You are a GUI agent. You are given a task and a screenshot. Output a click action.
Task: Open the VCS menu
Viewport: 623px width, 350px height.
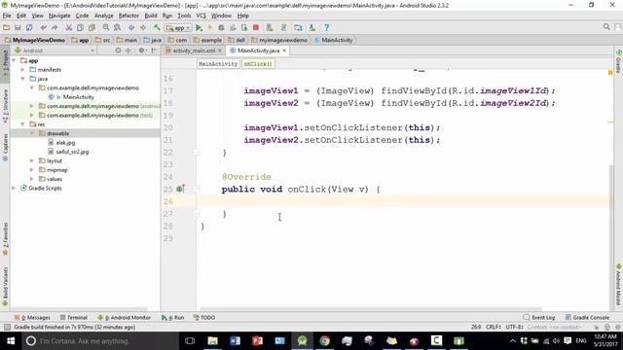coord(202,16)
